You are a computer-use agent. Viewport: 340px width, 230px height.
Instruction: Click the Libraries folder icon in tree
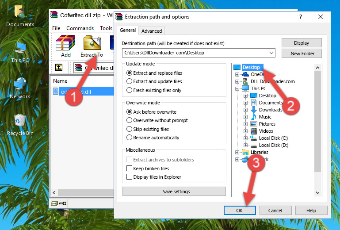click(x=245, y=152)
